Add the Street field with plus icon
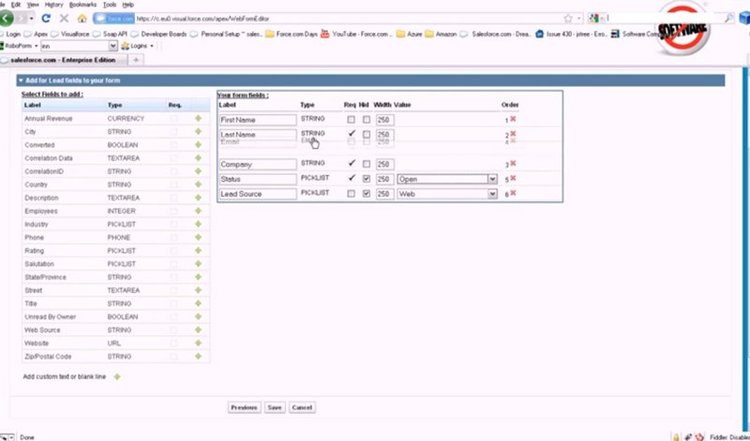Screen dimensions: 750x441 pyautogui.click(x=198, y=290)
